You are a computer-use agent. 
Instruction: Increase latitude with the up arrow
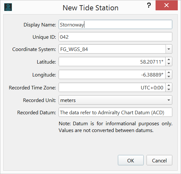click(x=169, y=60)
